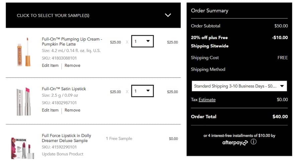This screenshot has width=296, height=167.
Task: Click the Afterpay logo
Action: [235, 143]
